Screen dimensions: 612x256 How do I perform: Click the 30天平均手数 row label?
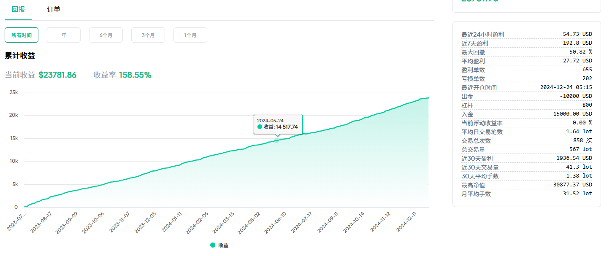[480, 176]
